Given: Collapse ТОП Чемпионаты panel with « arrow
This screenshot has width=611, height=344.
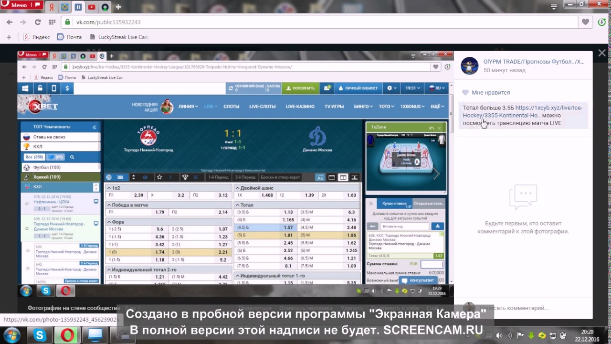Looking at the screenshot, I should pos(94,127).
